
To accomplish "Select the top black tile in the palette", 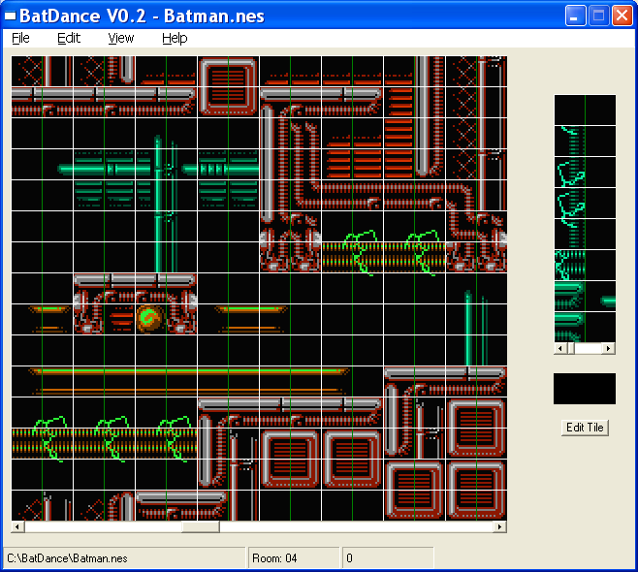I will click(x=569, y=109).
